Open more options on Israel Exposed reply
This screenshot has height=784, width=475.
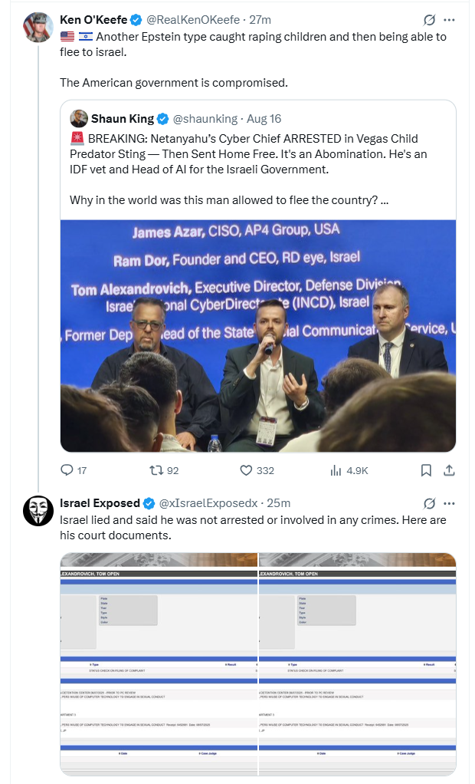pos(449,503)
